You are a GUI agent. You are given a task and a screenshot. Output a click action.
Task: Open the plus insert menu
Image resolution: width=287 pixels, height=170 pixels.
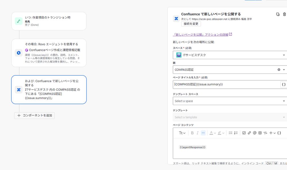coord(272,133)
